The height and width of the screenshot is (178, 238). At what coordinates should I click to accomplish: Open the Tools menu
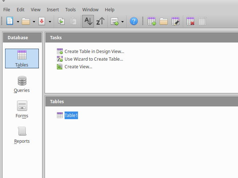(70, 9)
